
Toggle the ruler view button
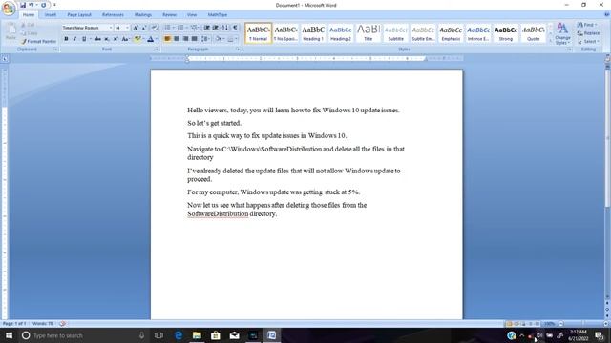[607, 59]
